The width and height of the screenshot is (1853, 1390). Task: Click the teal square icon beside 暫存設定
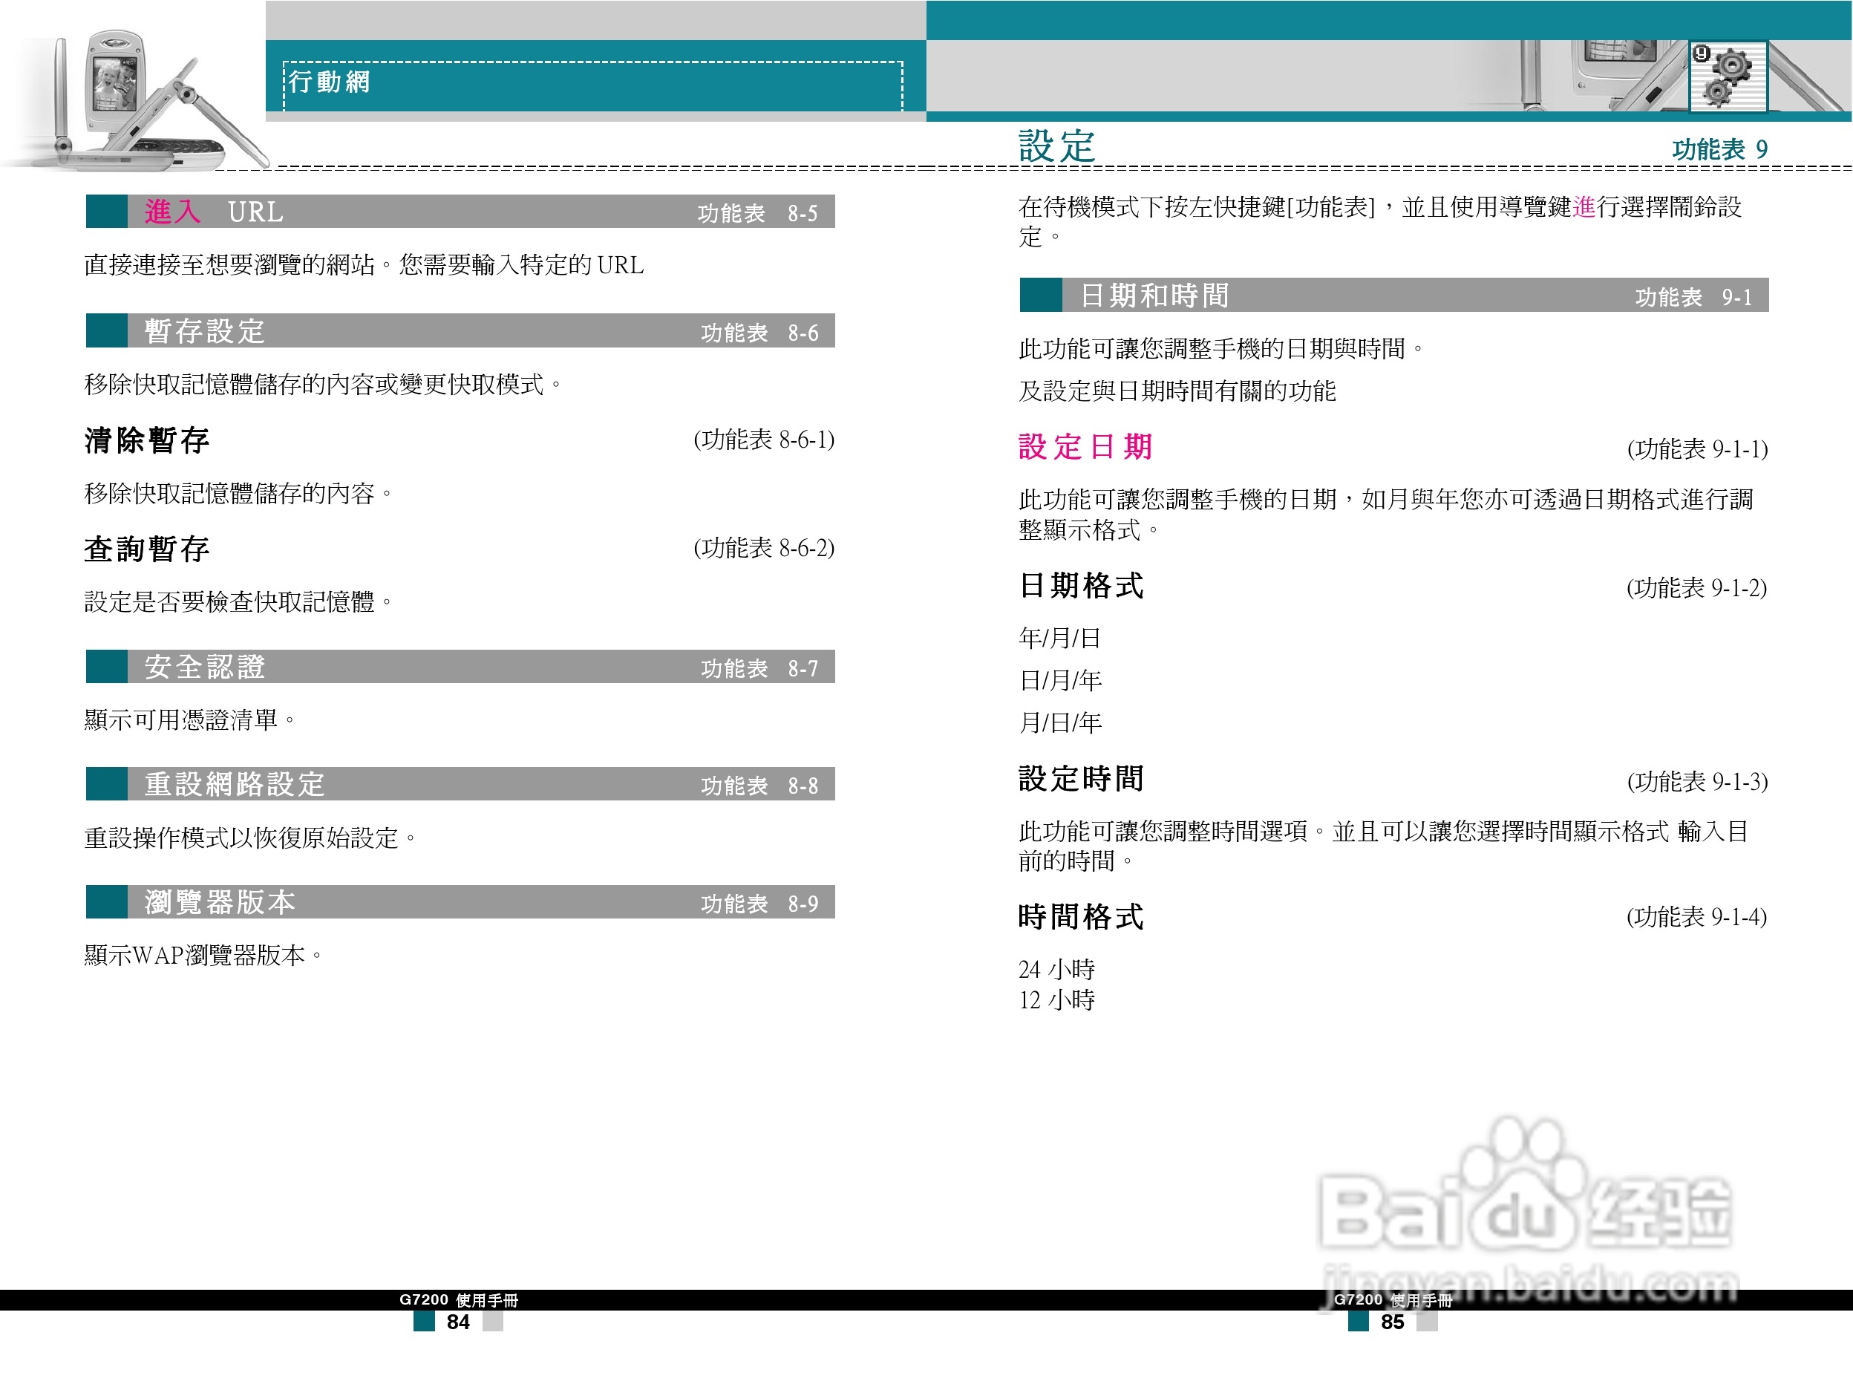(x=105, y=331)
